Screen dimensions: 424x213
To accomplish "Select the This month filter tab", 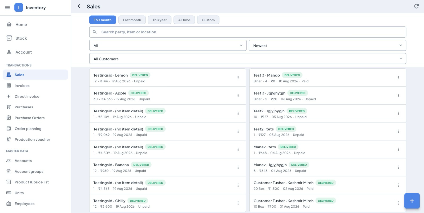I will pyautogui.click(x=103, y=20).
